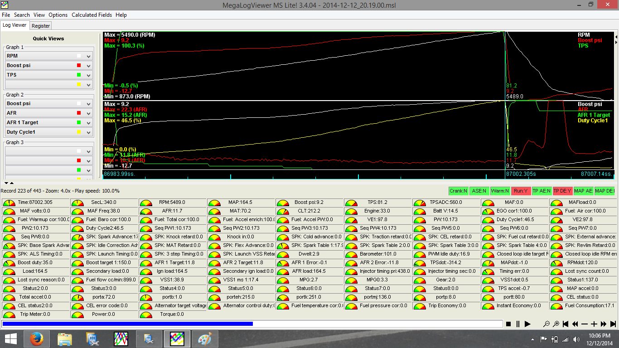This screenshot has height=348, width=619.
Task: Select the Log Viewer tab
Action: pos(15,25)
